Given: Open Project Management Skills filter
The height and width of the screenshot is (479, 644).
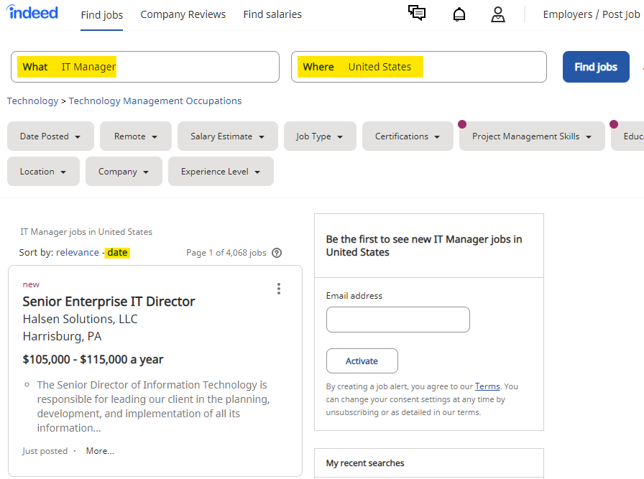Looking at the screenshot, I should point(532,136).
